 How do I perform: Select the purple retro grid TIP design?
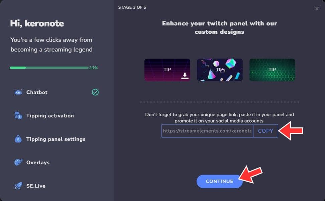167,70
